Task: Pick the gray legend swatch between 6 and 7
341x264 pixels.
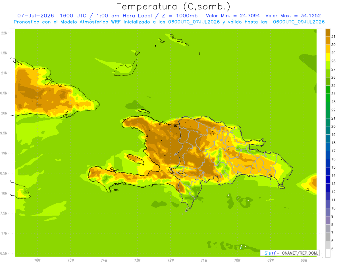Action: (328, 237)
